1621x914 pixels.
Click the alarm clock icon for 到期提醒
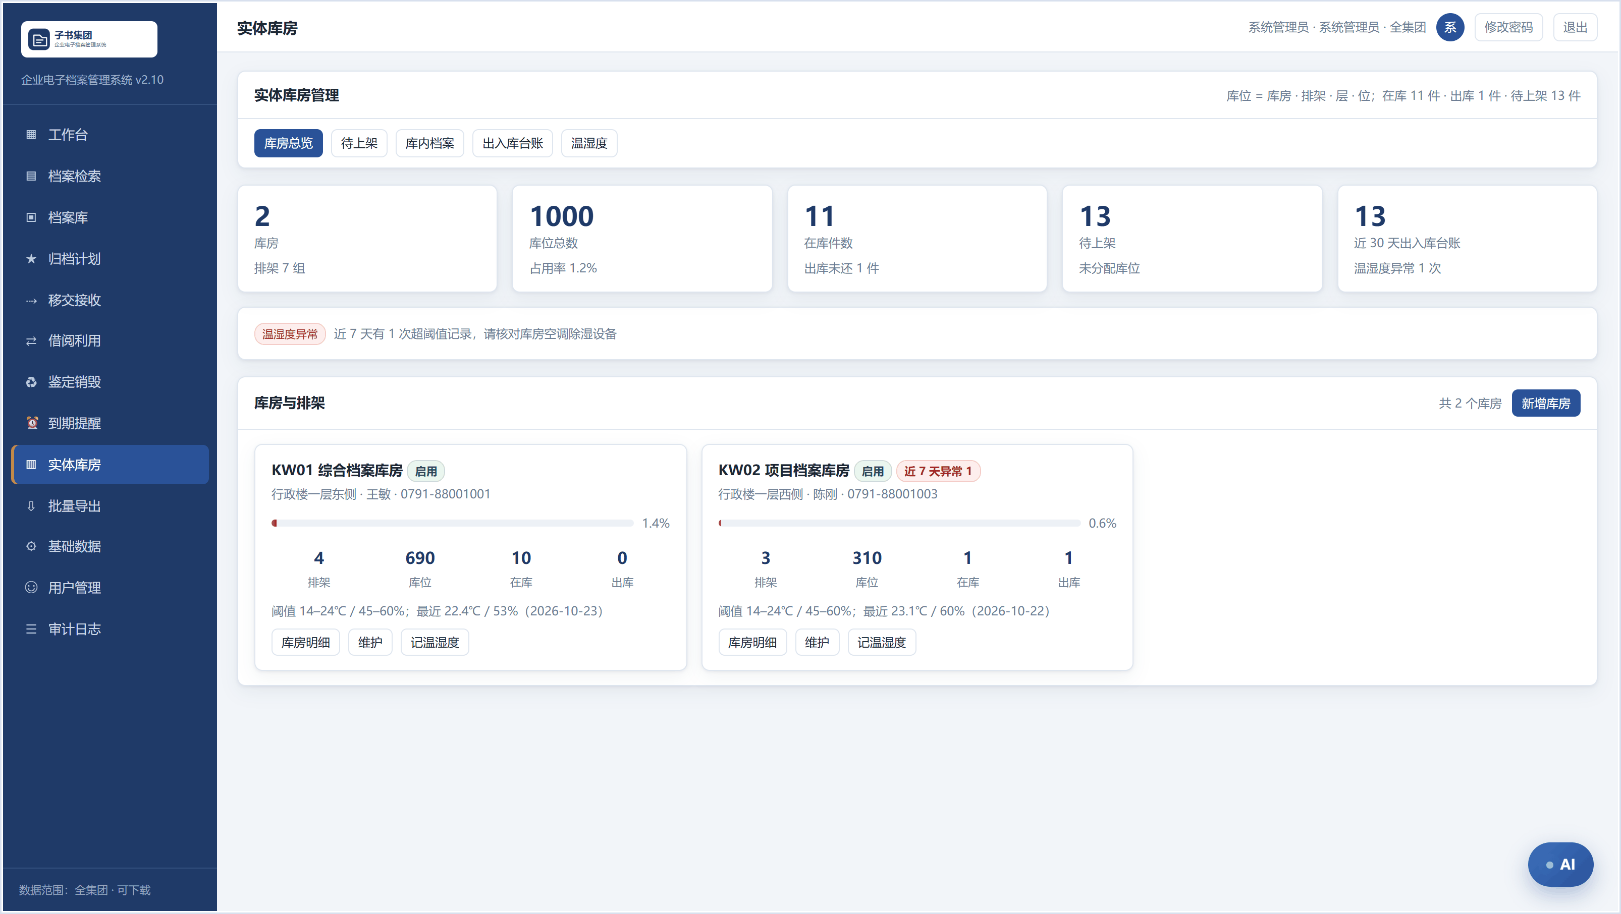pyautogui.click(x=31, y=423)
